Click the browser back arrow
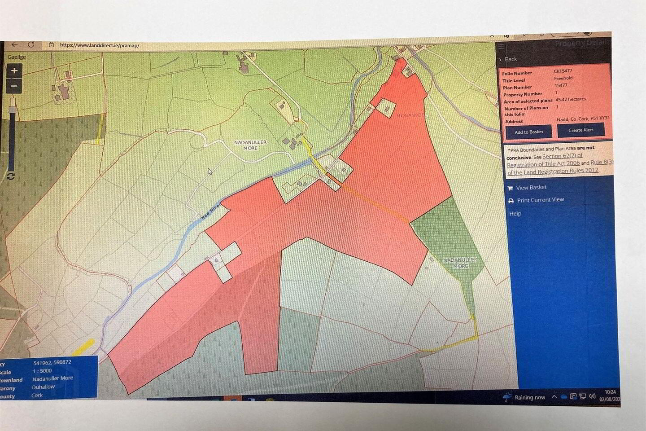 (14, 44)
